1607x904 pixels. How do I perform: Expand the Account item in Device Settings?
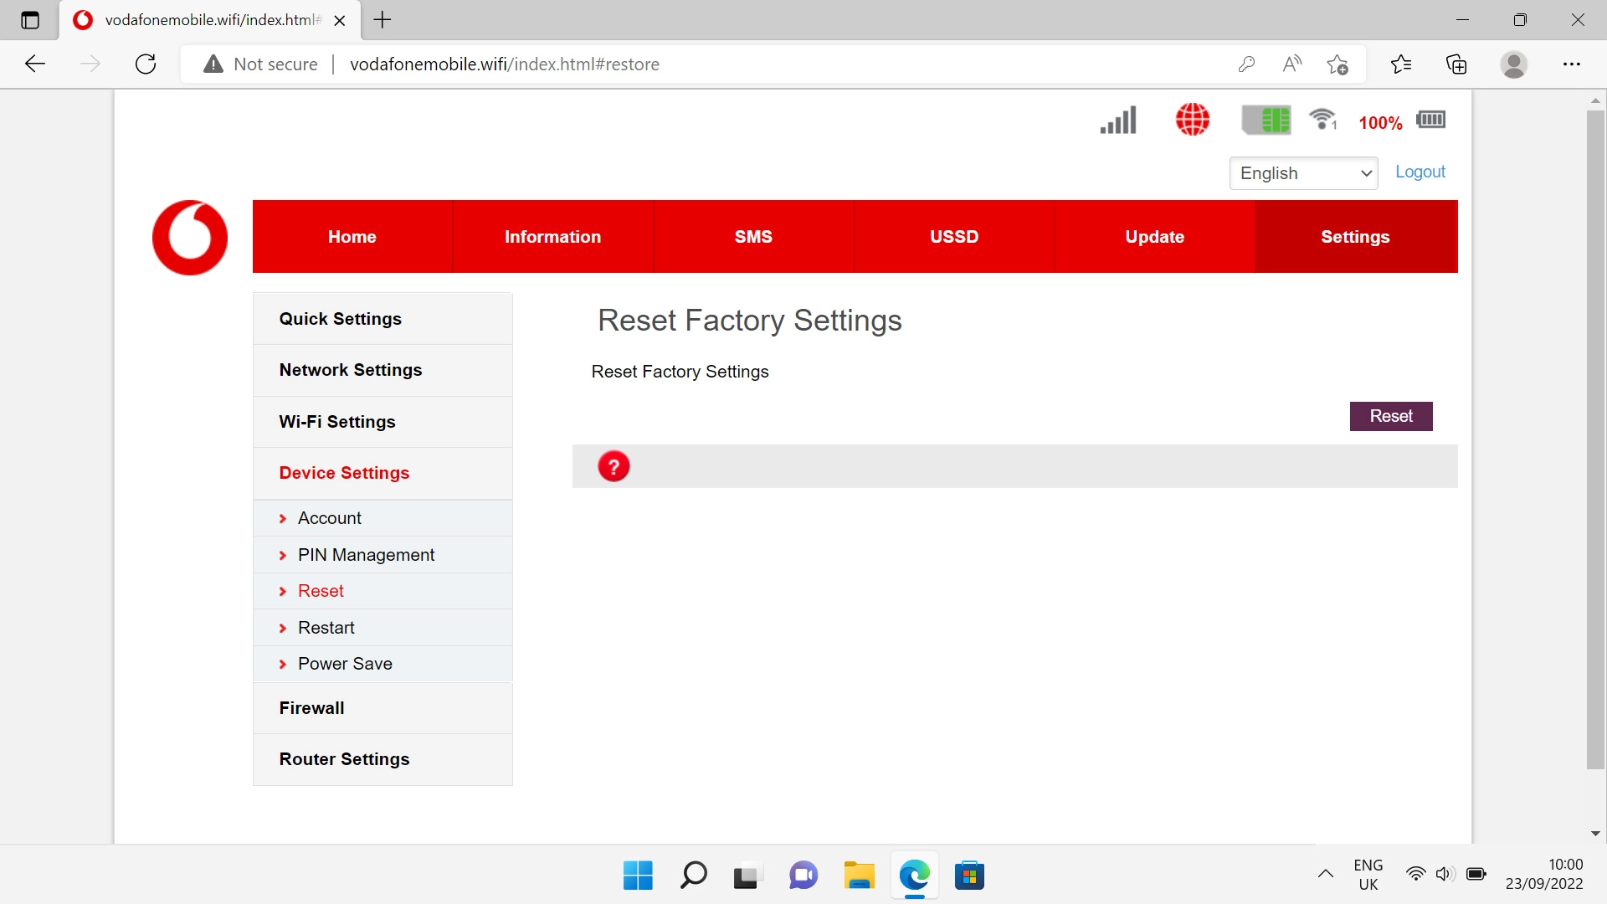pos(330,517)
